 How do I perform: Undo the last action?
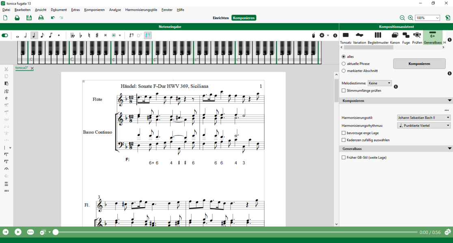(x=53, y=18)
